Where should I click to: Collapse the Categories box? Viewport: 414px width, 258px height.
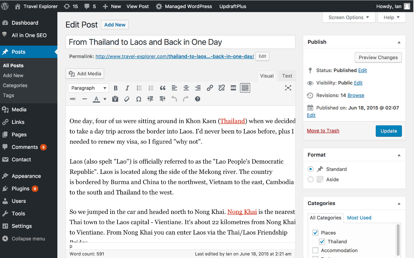(399, 203)
